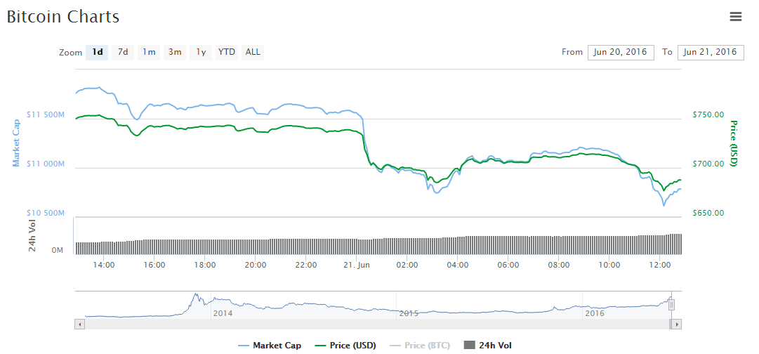Click the 2015 area in navigator
The height and width of the screenshot is (354, 759).
(x=409, y=313)
